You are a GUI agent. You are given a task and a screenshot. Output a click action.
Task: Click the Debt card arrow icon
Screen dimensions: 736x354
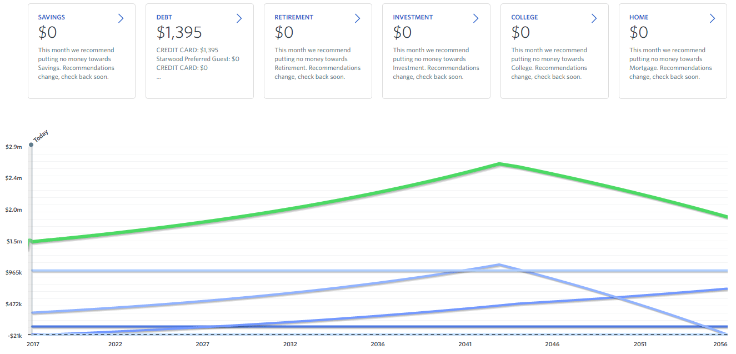239,18
